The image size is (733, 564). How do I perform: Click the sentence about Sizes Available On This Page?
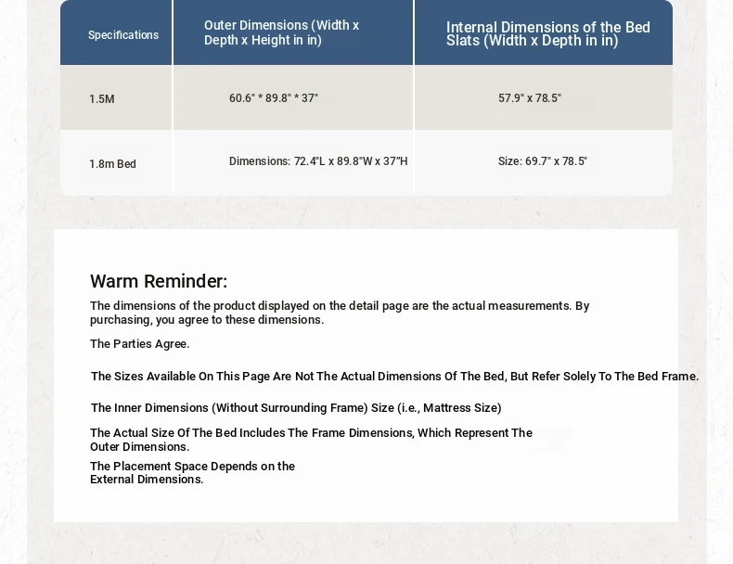pyautogui.click(x=394, y=377)
